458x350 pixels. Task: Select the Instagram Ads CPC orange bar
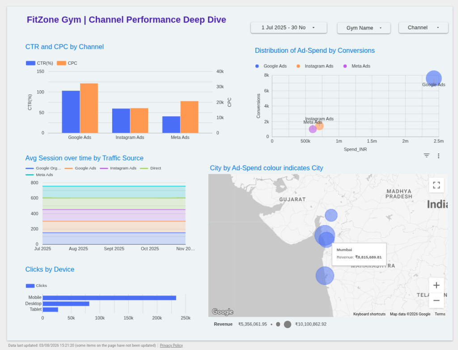(140, 121)
